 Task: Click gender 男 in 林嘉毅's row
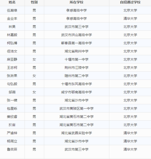pyautogui.click(x=34, y=35)
